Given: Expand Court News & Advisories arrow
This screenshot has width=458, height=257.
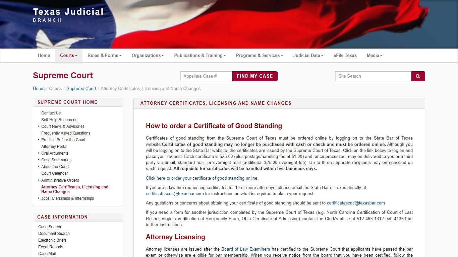Looking at the screenshot, I should pyautogui.click(x=39, y=126).
